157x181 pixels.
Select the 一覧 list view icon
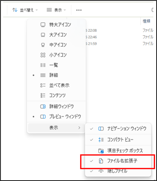(x=43, y=65)
